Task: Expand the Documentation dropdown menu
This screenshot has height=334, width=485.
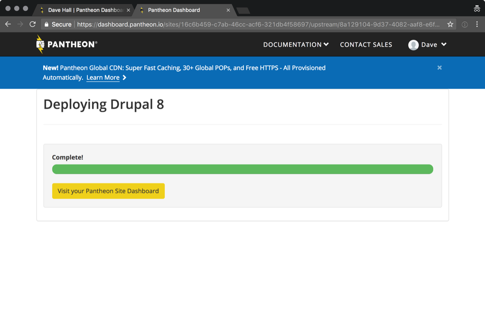Action: 296,45
